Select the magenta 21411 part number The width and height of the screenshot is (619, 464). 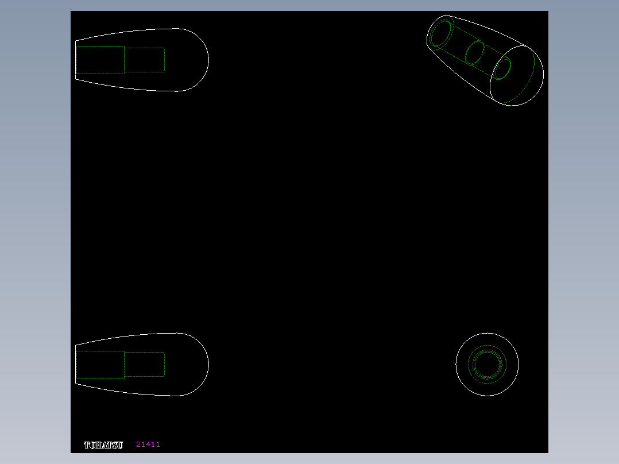(x=148, y=444)
